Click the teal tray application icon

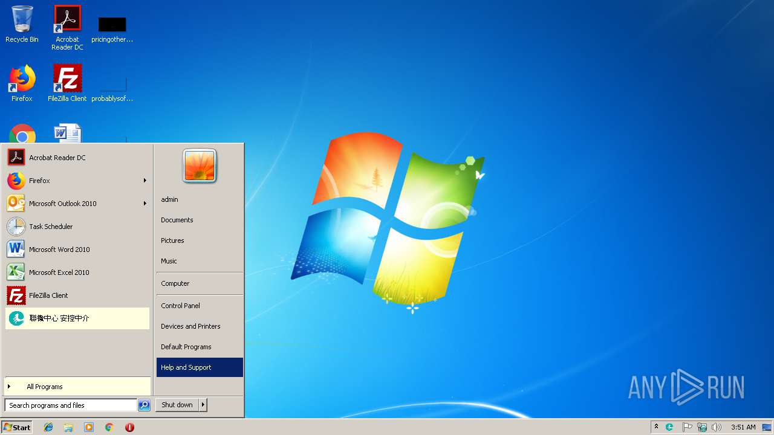[670, 427]
